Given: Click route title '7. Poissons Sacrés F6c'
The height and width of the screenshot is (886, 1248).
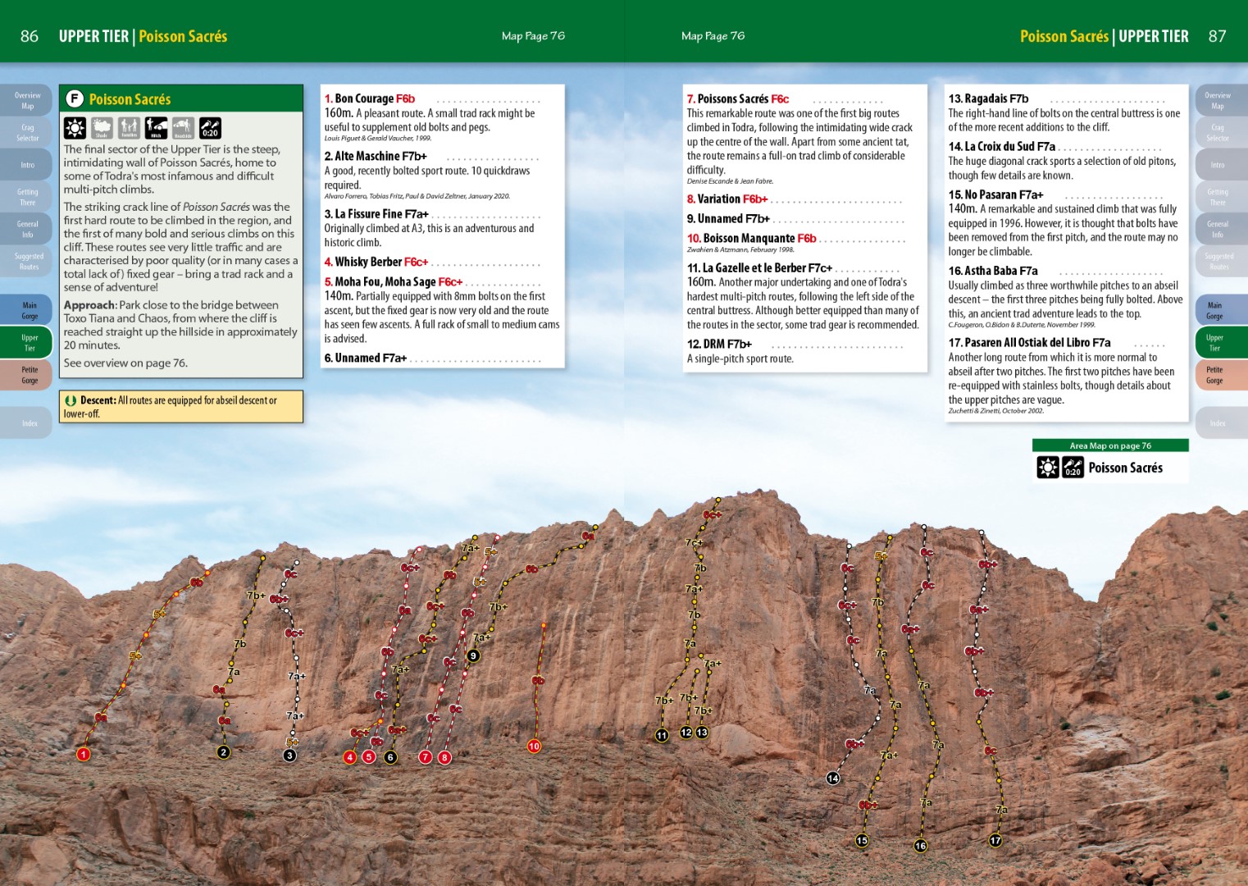Looking at the screenshot, I should pyautogui.click(x=738, y=98).
